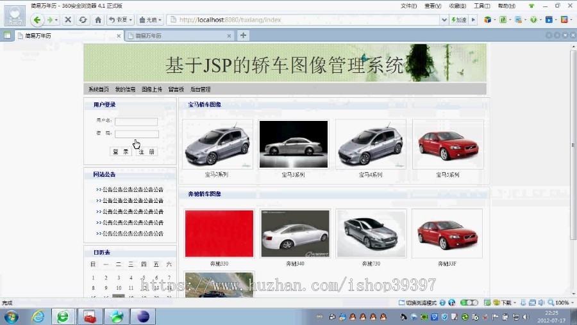Open the 宝马4系列 car thumbnail

(x=371, y=145)
